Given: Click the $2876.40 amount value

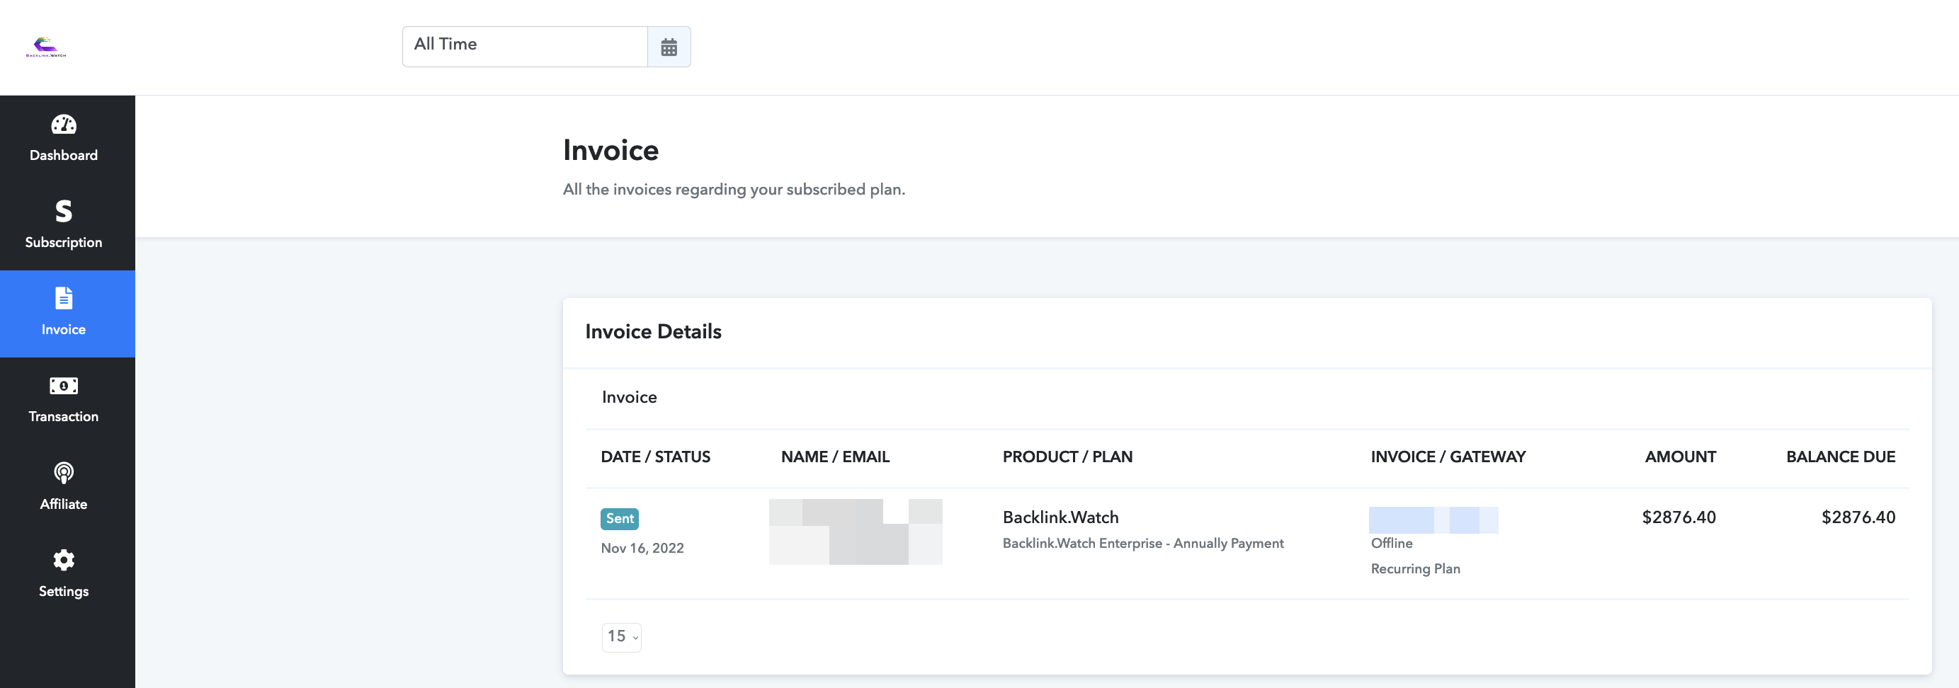Looking at the screenshot, I should tap(1679, 517).
